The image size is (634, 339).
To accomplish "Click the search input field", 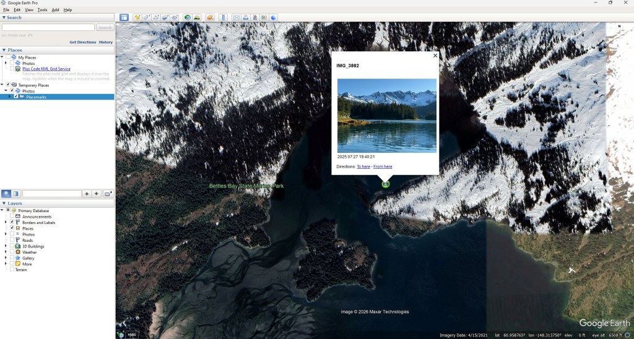I will [x=48, y=27].
